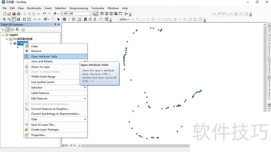Open the Geoprocessing menu
The image size is (271, 152).
pos(79,8)
